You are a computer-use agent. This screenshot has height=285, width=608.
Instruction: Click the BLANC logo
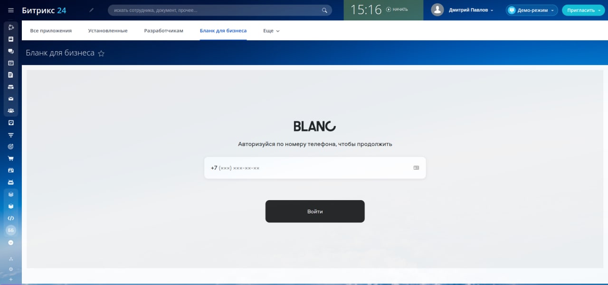pyautogui.click(x=314, y=126)
